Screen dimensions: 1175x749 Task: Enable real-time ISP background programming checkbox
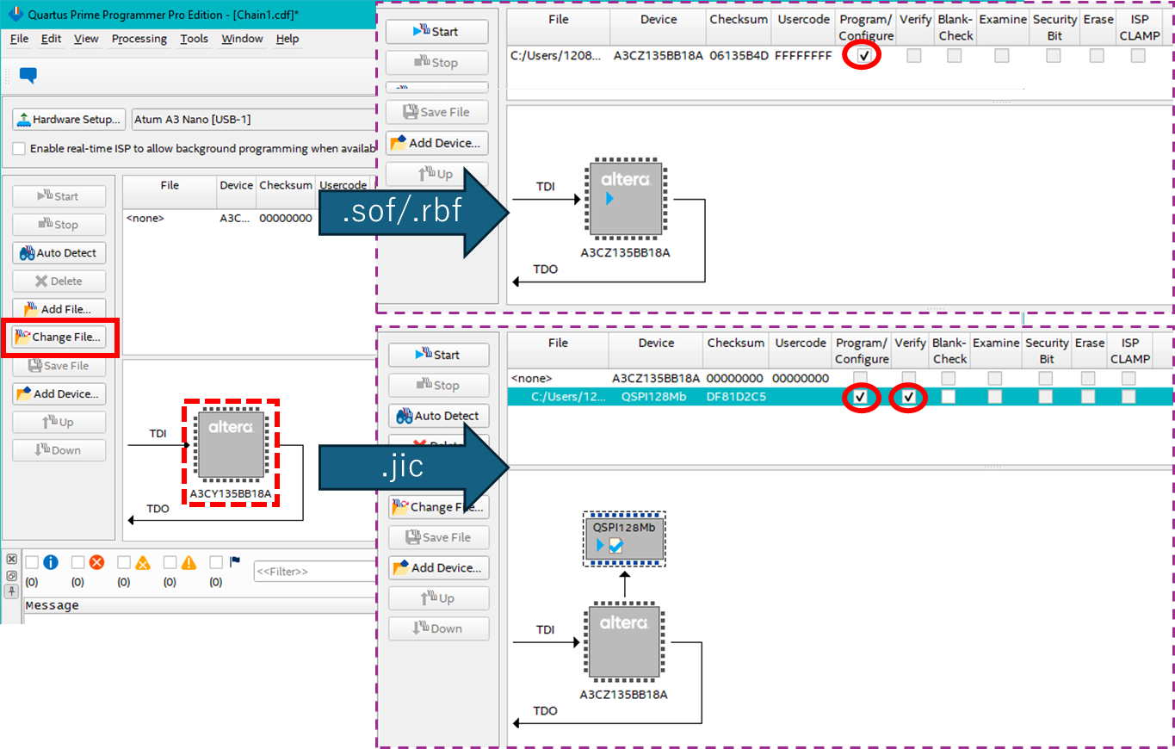tap(19, 148)
